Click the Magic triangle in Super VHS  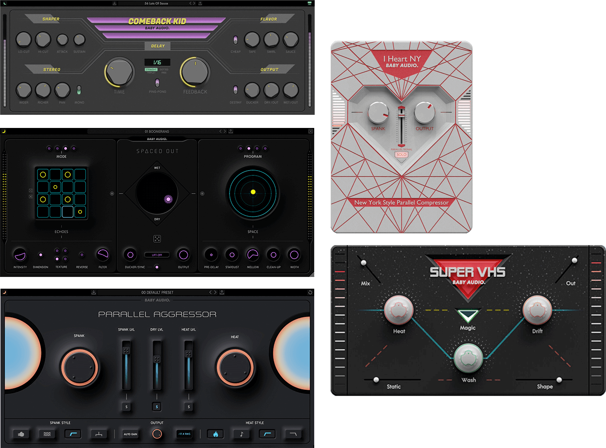(x=468, y=315)
